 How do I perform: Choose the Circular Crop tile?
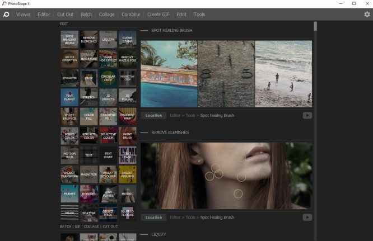(x=108, y=78)
